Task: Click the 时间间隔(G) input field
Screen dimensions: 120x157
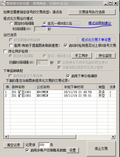Action: [x=40, y=29]
